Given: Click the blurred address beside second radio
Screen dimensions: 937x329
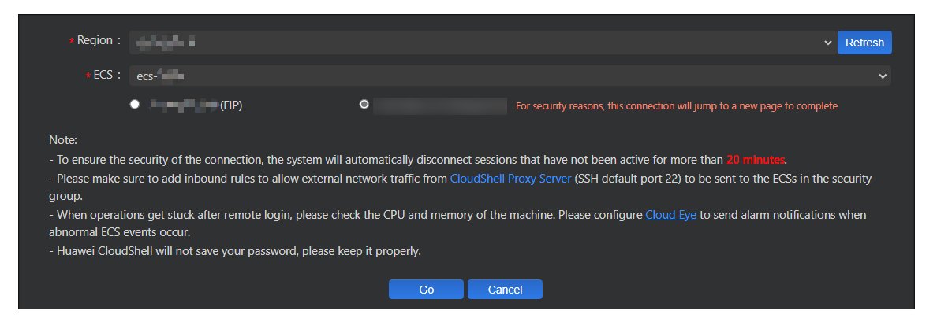Looking at the screenshot, I should [x=439, y=105].
